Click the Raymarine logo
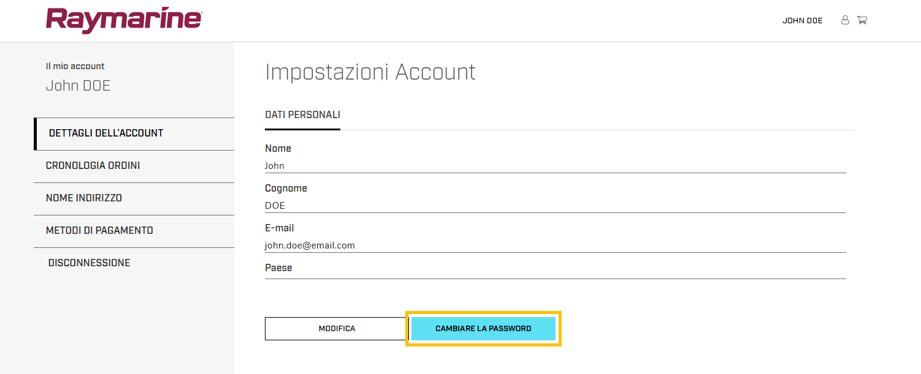 pos(124,20)
